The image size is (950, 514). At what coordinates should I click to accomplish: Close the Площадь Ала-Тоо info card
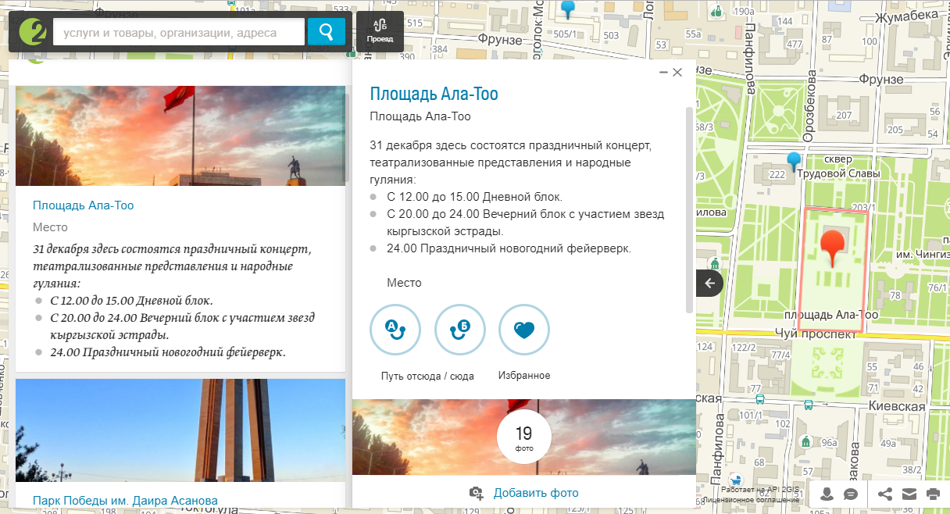pos(677,72)
